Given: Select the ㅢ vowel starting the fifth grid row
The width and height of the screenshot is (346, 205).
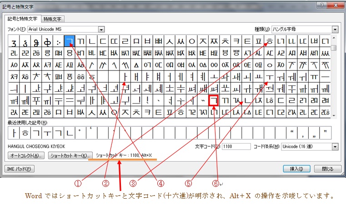Looking at the screenshot, I should pos(14,89).
